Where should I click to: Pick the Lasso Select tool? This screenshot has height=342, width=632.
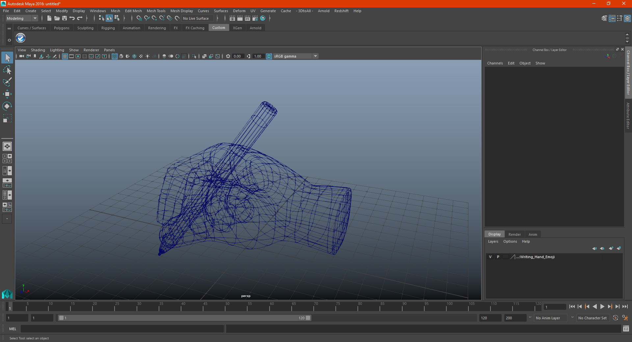tap(7, 70)
